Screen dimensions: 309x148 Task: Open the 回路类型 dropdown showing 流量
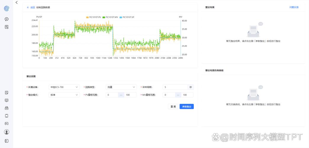(x=121, y=87)
